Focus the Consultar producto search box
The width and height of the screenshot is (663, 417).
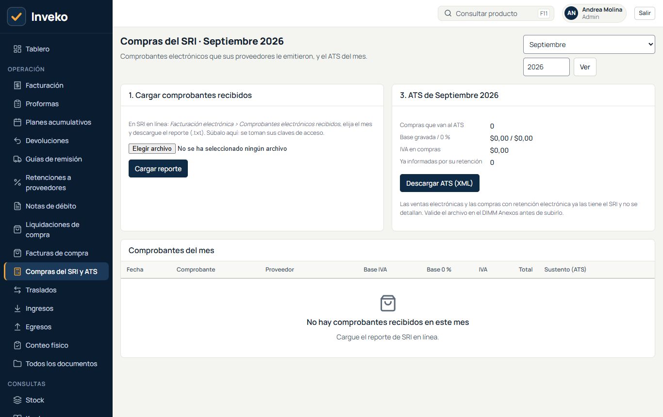(x=496, y=14)
